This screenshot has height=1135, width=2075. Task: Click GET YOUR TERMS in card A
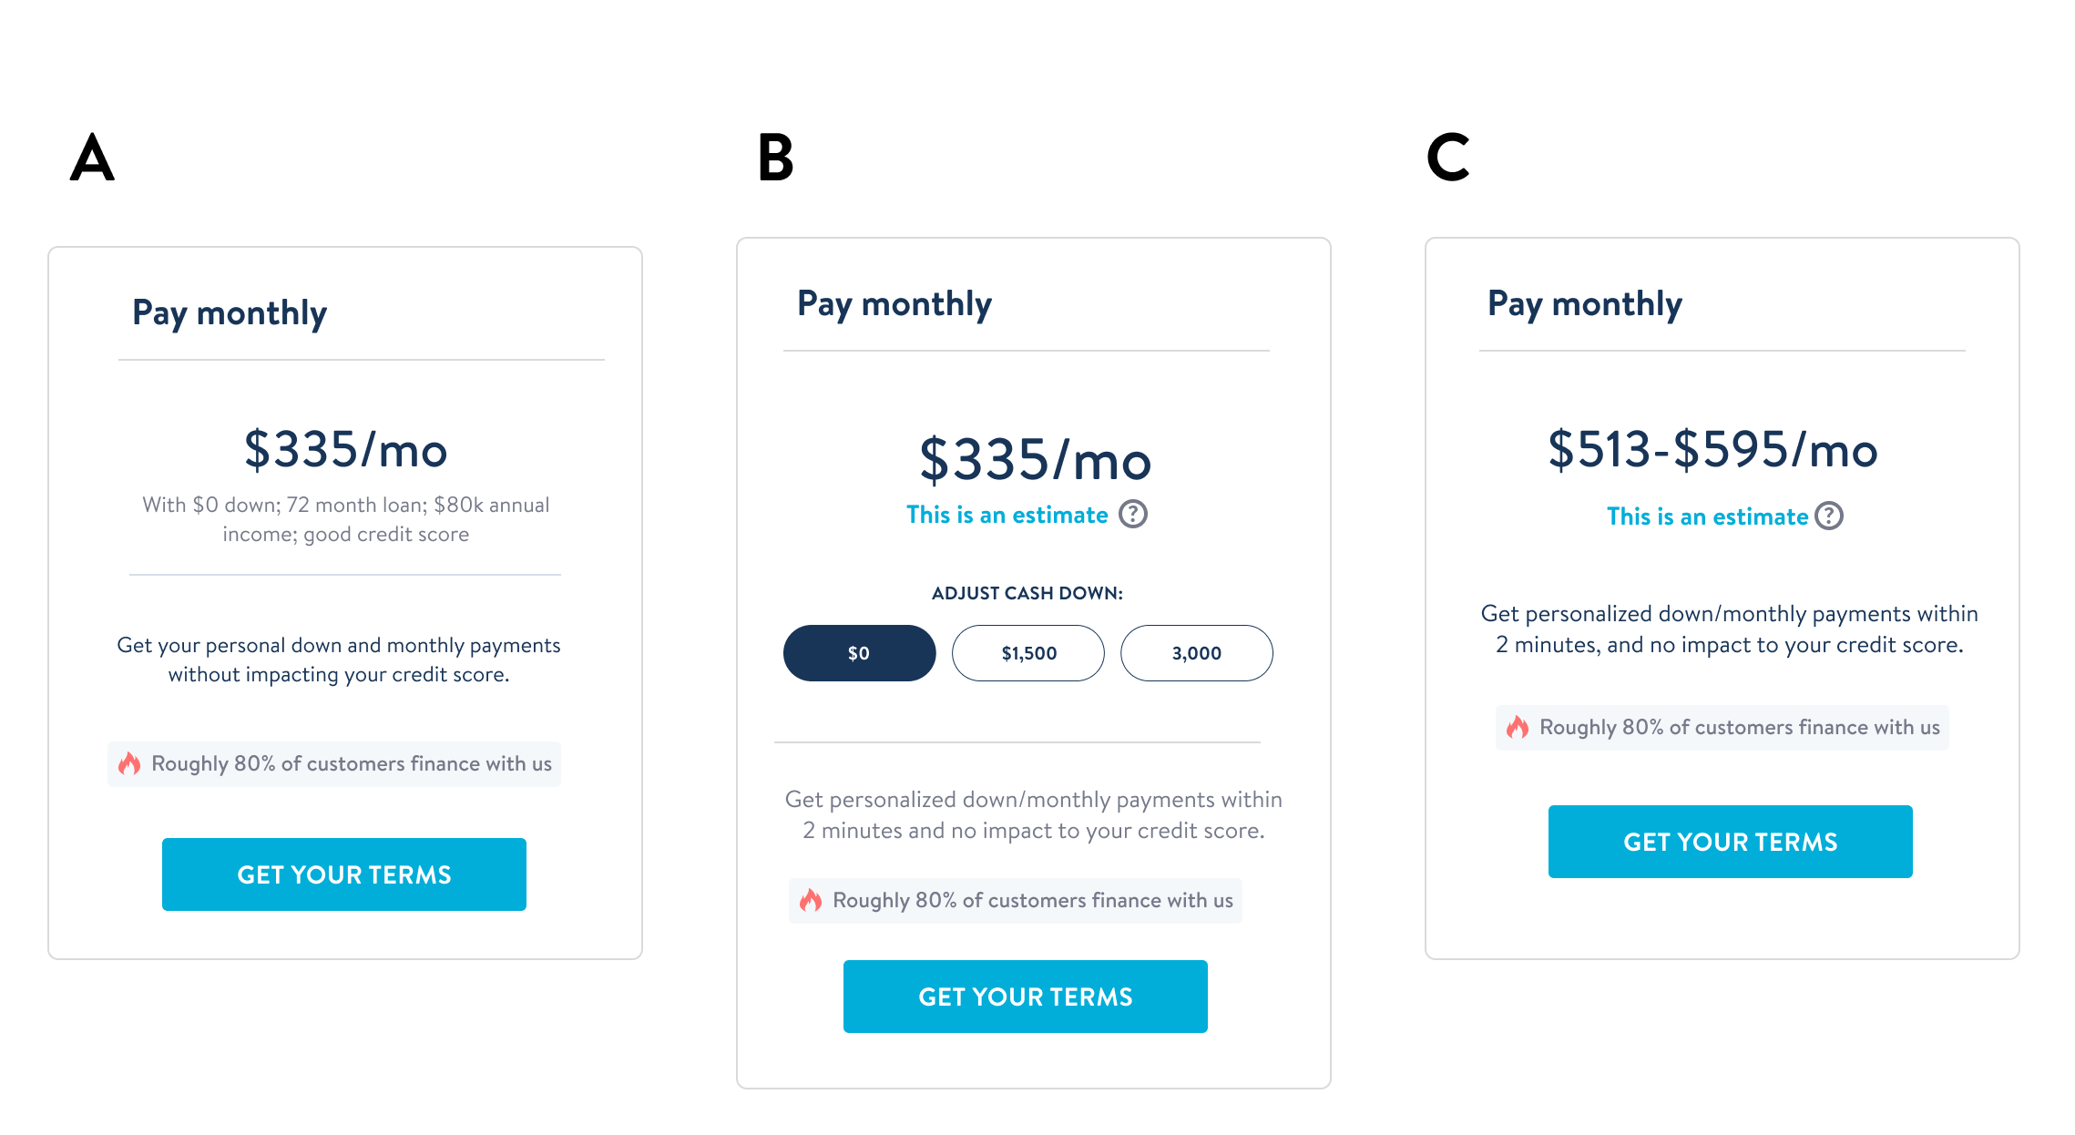coord(344,874)
